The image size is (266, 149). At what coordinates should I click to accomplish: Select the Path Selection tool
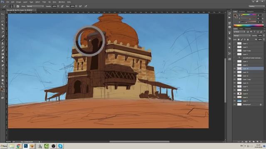pos(2,72)
